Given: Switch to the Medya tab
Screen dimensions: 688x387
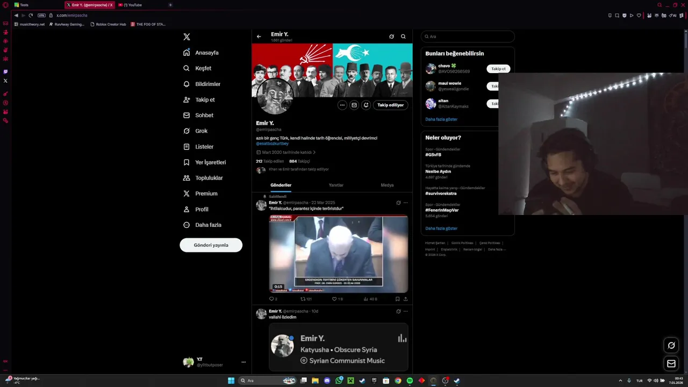Looking at the screenshot, I should click(x=387, y=185).
